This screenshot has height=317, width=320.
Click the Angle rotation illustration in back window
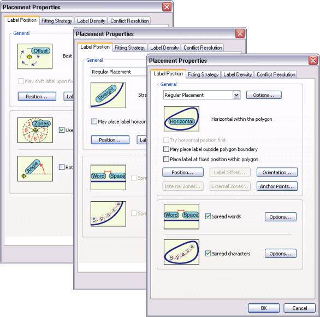click(35, 168)
